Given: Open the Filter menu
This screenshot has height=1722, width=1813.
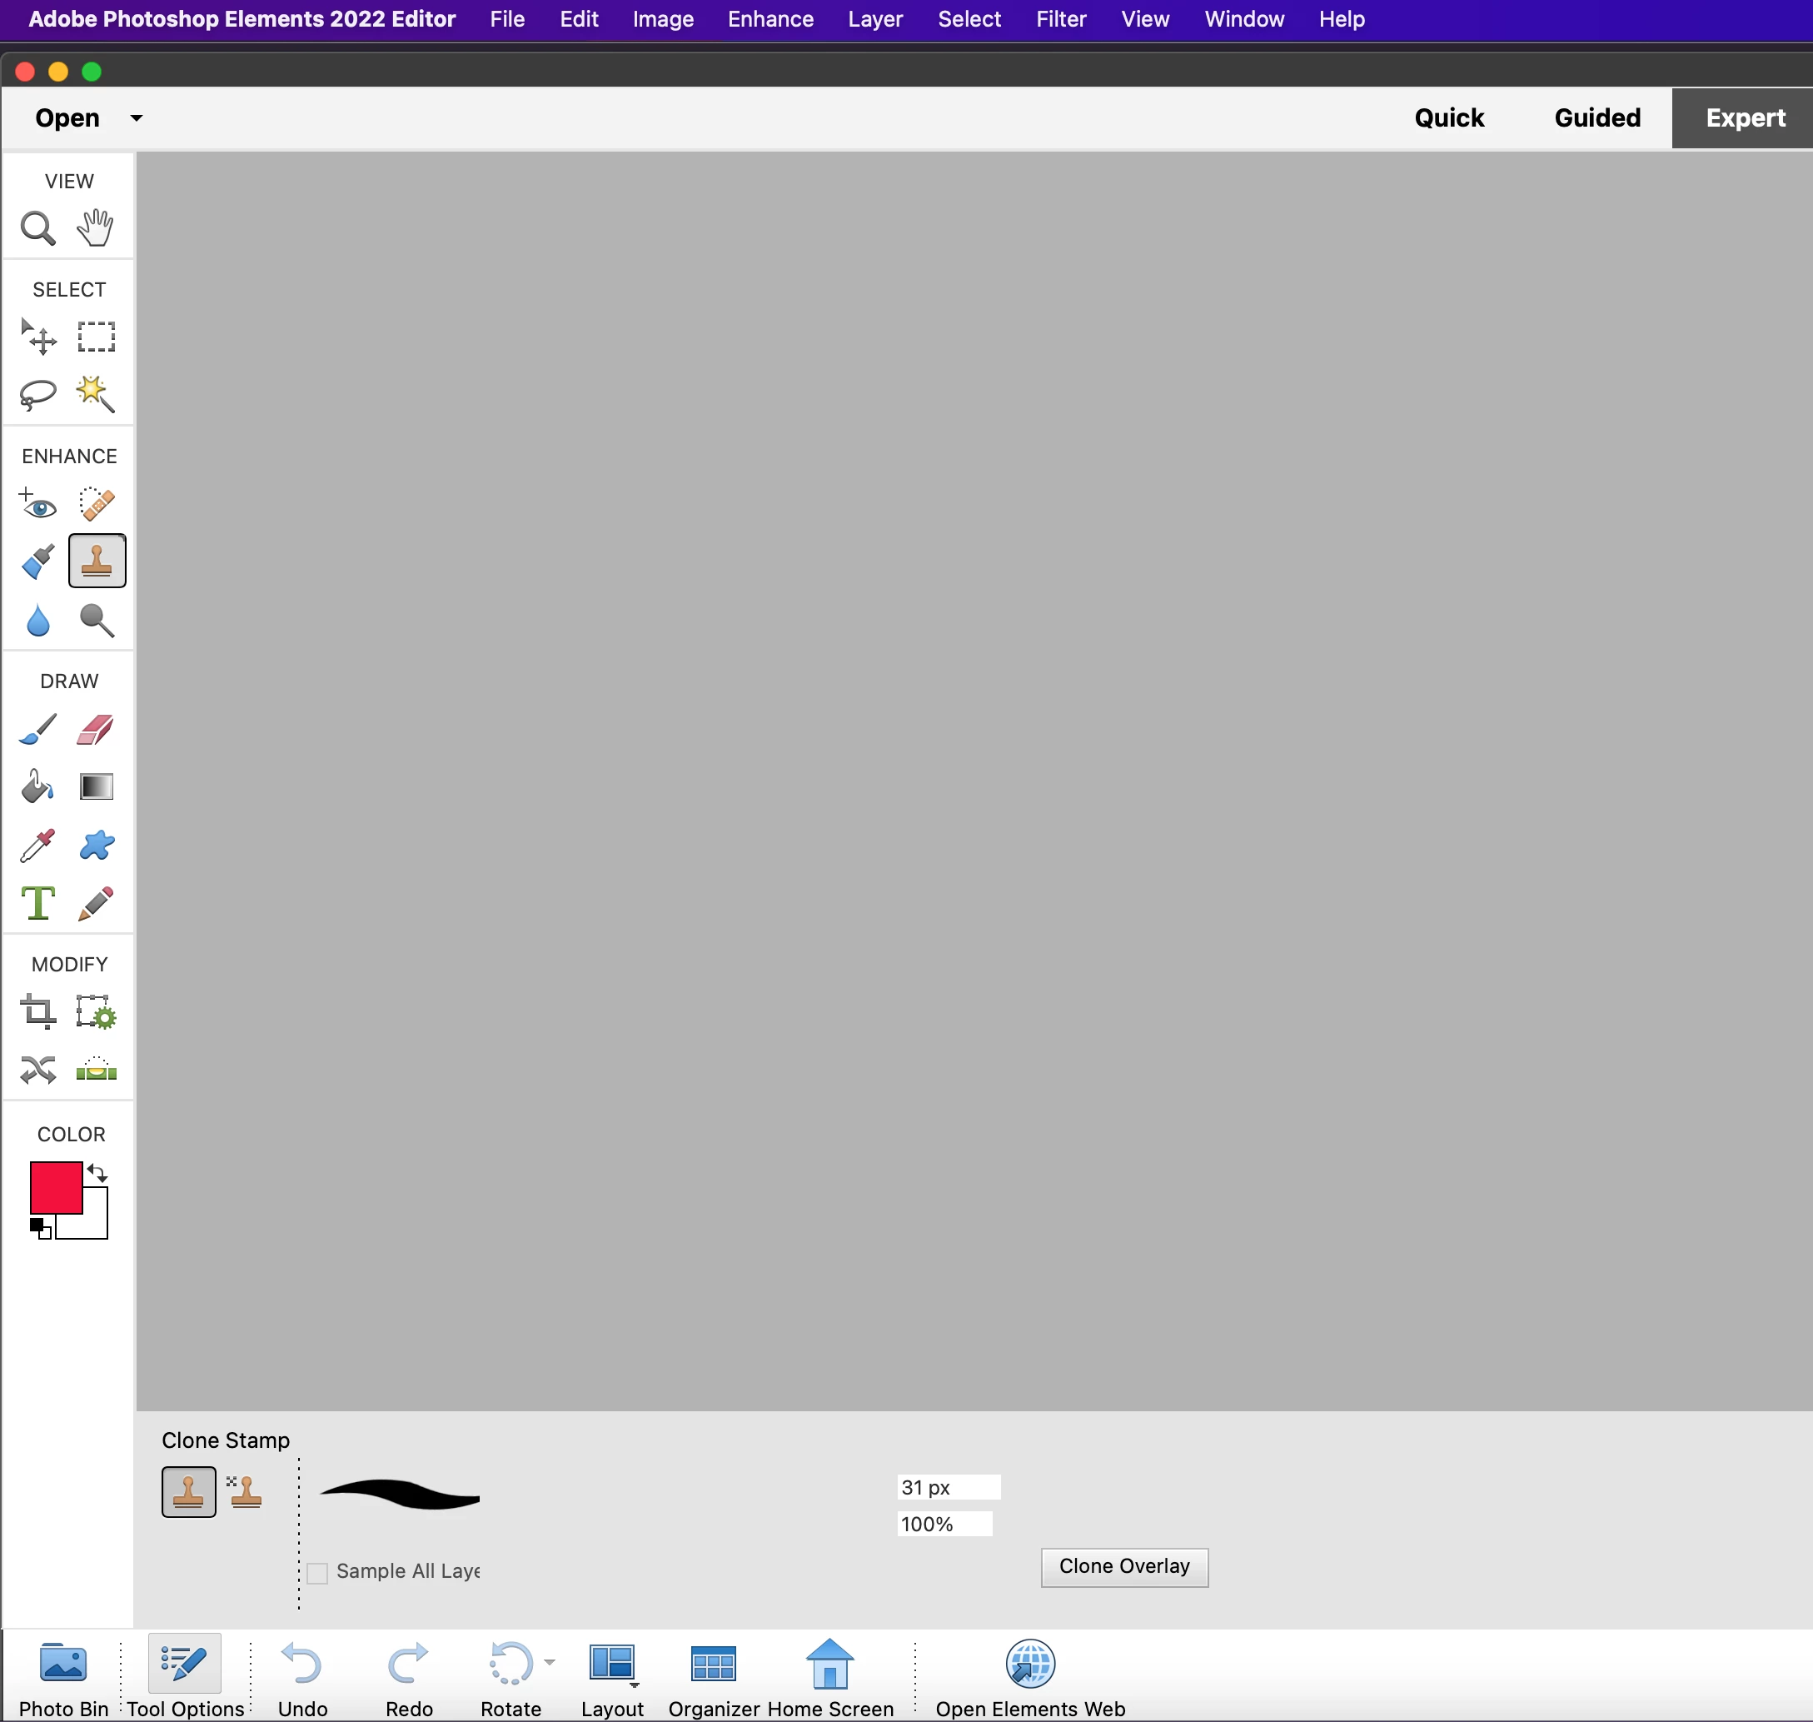Looking at the screenshot, I should click(1061, 19).
